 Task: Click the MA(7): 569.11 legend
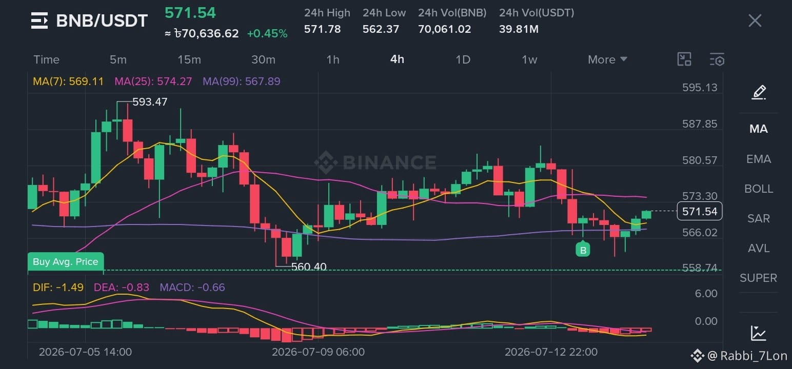tap(68, 81)
